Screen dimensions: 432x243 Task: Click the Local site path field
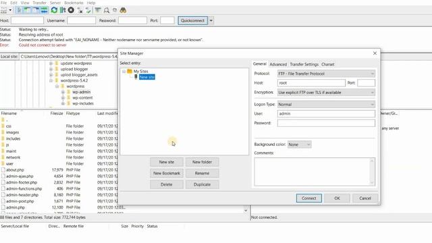pyautogui.click(x=69, y=57)
